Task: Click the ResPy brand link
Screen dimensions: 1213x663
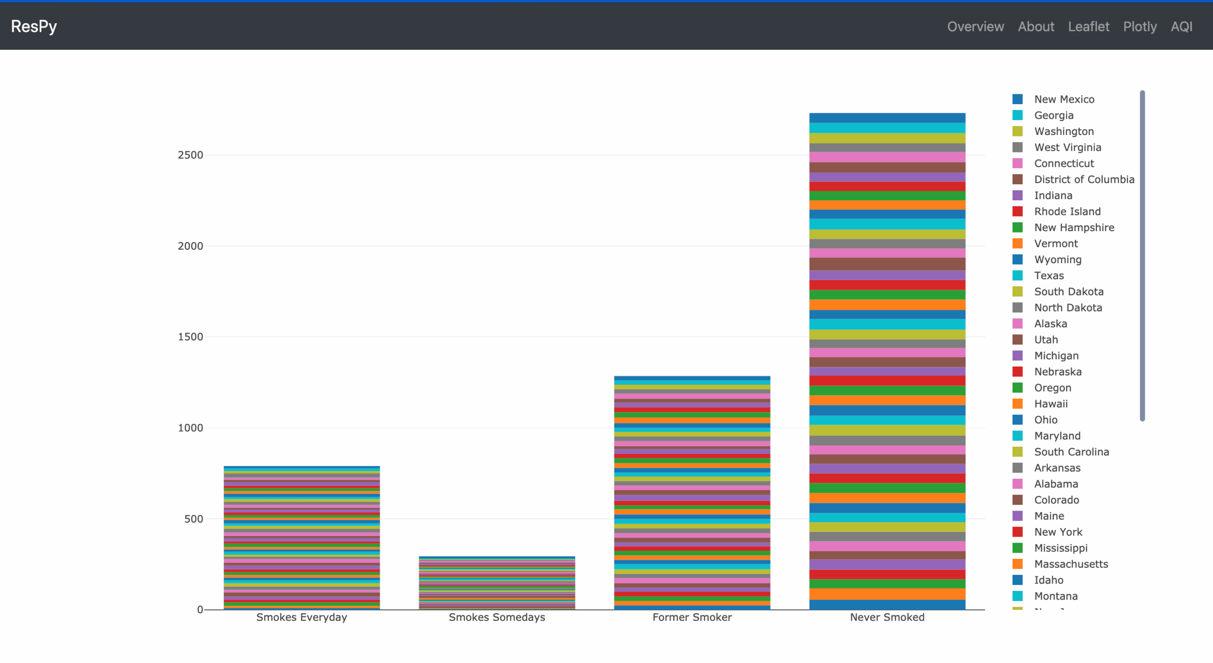Action: [x=33, y=26]
